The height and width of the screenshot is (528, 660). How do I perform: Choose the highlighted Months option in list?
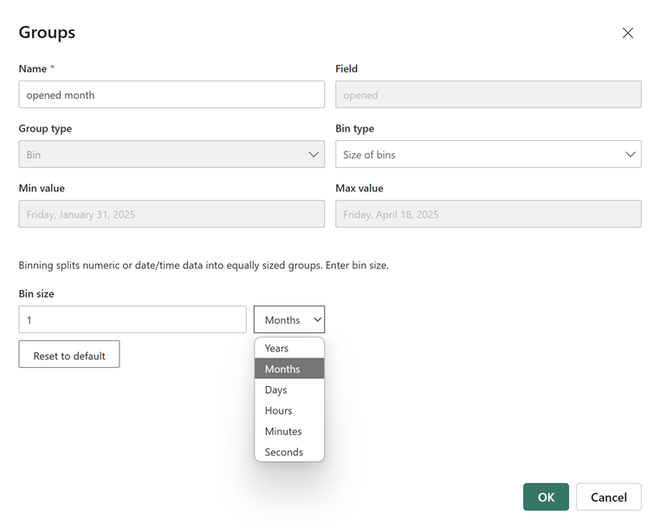pyautogui.click(x=288, y=369)
